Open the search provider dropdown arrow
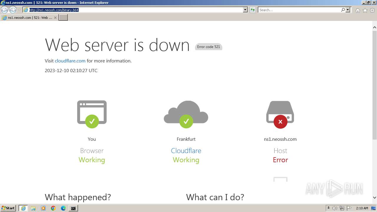377x212 pixels. click(348, 10)
